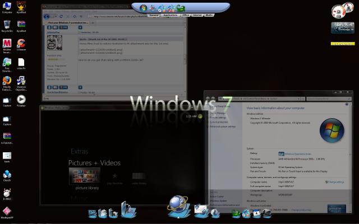Click the yellow ELEVATED label
This screenshot has width=359, height=224.
coord(343,44)
